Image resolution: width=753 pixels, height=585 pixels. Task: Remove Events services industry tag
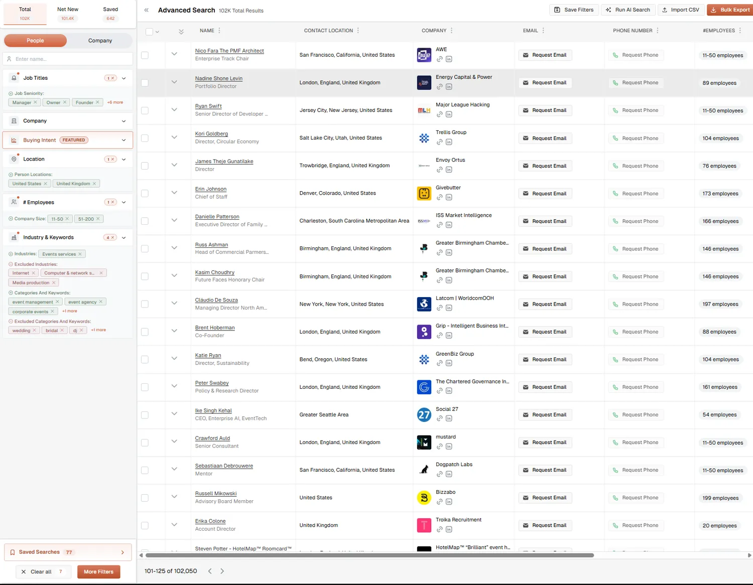(80, 254)
